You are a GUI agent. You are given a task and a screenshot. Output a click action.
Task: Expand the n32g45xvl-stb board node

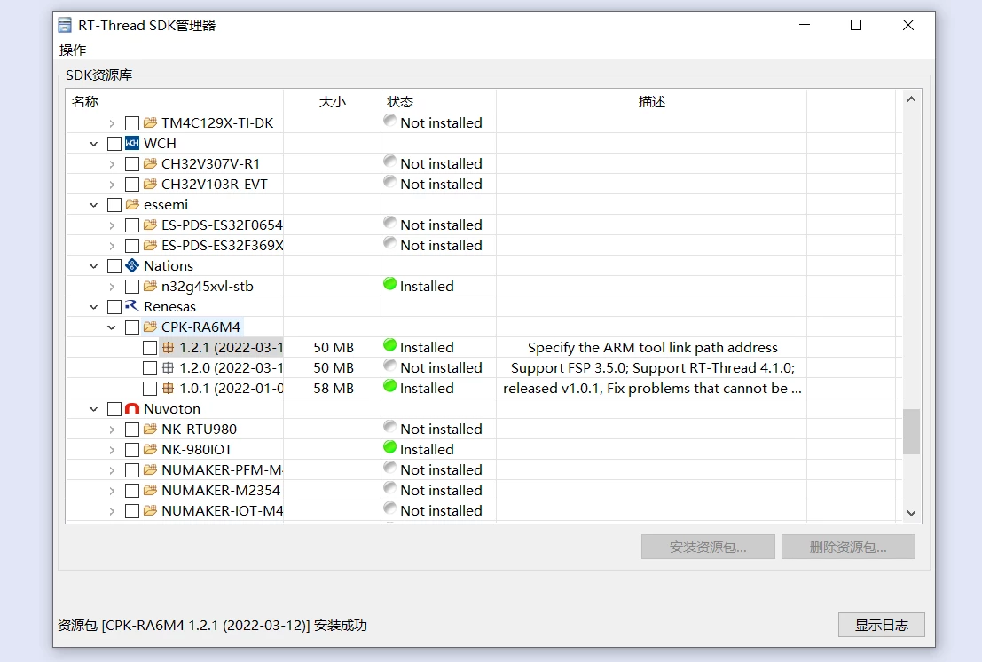click(112, 287)
